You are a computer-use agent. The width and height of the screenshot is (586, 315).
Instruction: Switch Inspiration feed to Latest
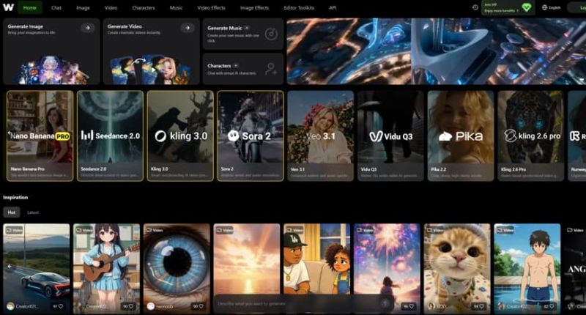point(33,212)
